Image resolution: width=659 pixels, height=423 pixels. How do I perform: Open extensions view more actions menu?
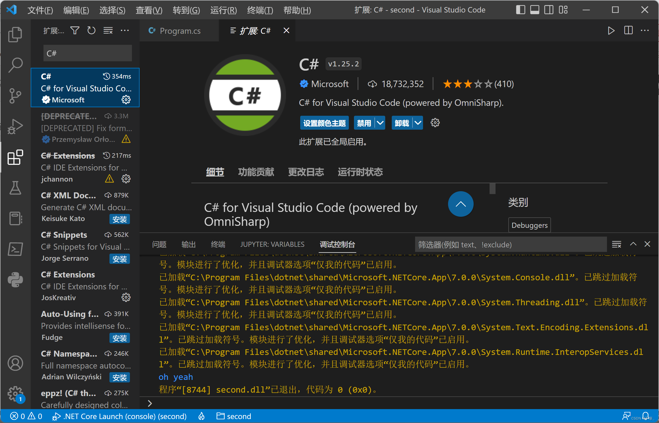click(x=125, y=30)
